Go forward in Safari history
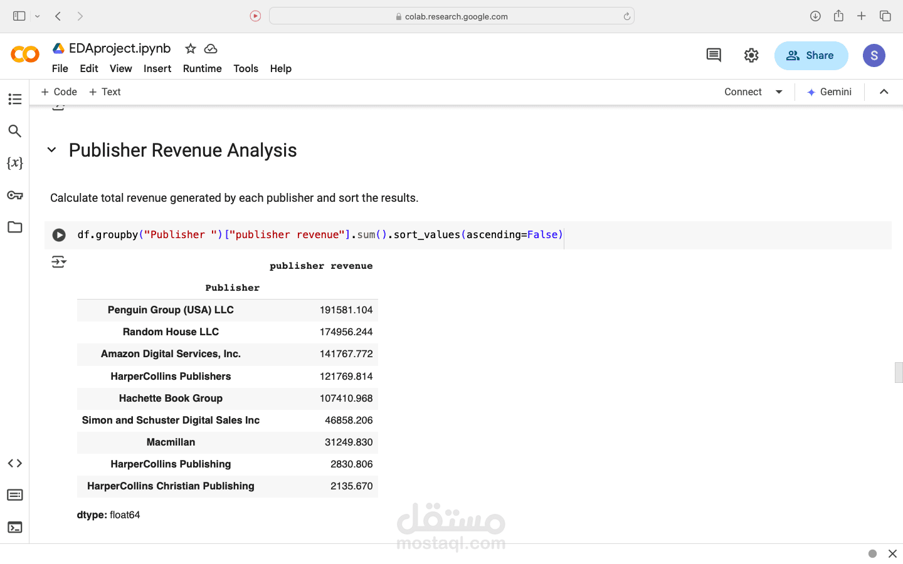This screenshot has width=903, height=564. [80, 16]
